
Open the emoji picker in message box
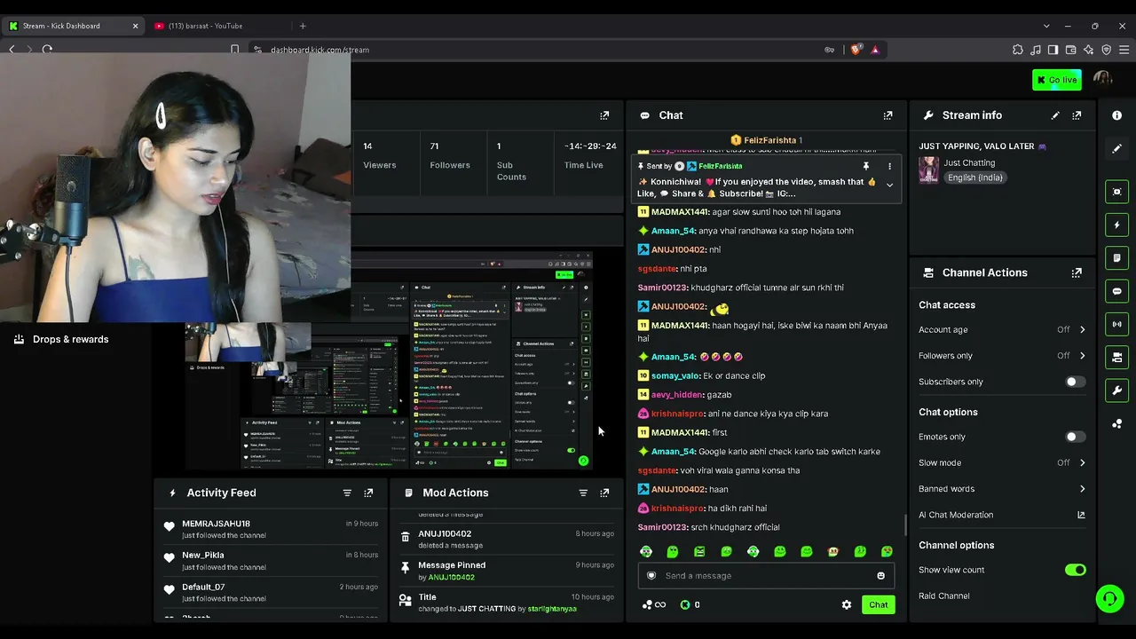point(880,576)
